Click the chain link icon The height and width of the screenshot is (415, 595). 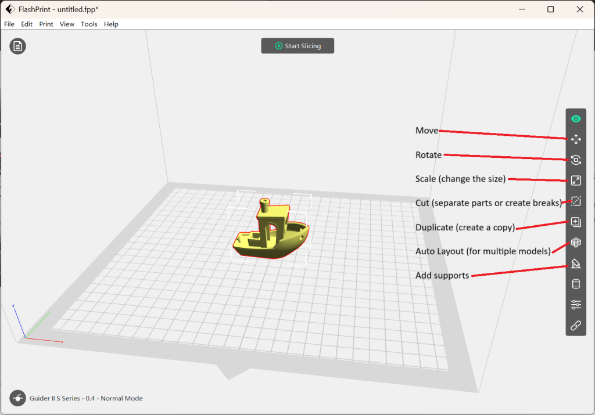click(576, 326)
